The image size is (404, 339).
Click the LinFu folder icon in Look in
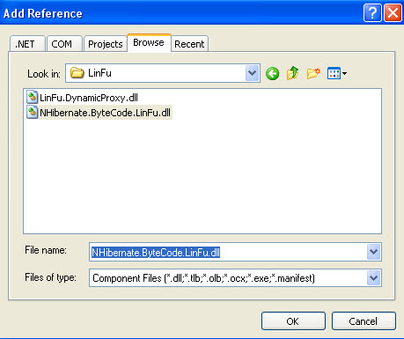pyautogui.click(x=77, y=72)
